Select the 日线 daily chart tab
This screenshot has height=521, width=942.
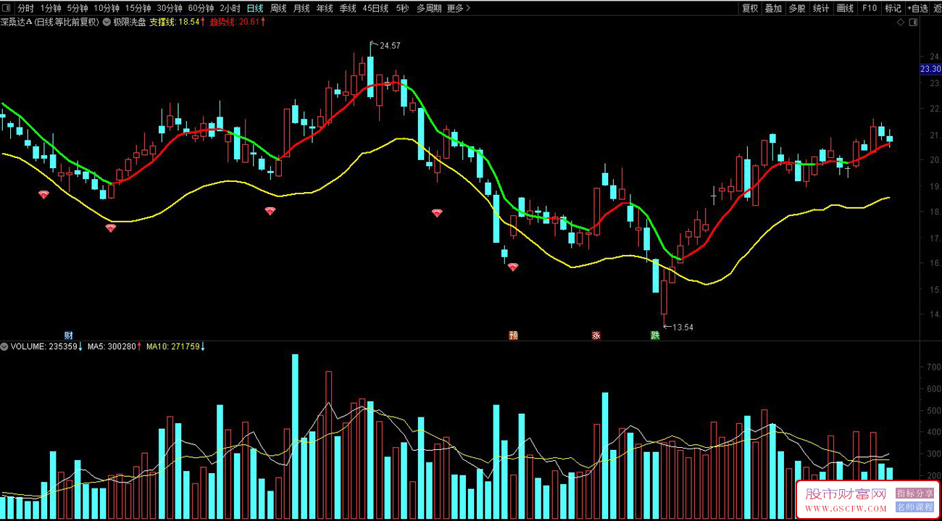click(255, 9)
